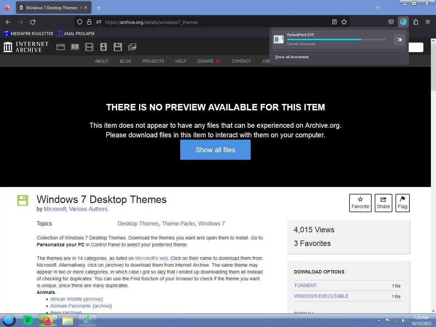Open MEDIAFIRE ROULETTER bookmark

pyautogui.click(x=29, y=33)
